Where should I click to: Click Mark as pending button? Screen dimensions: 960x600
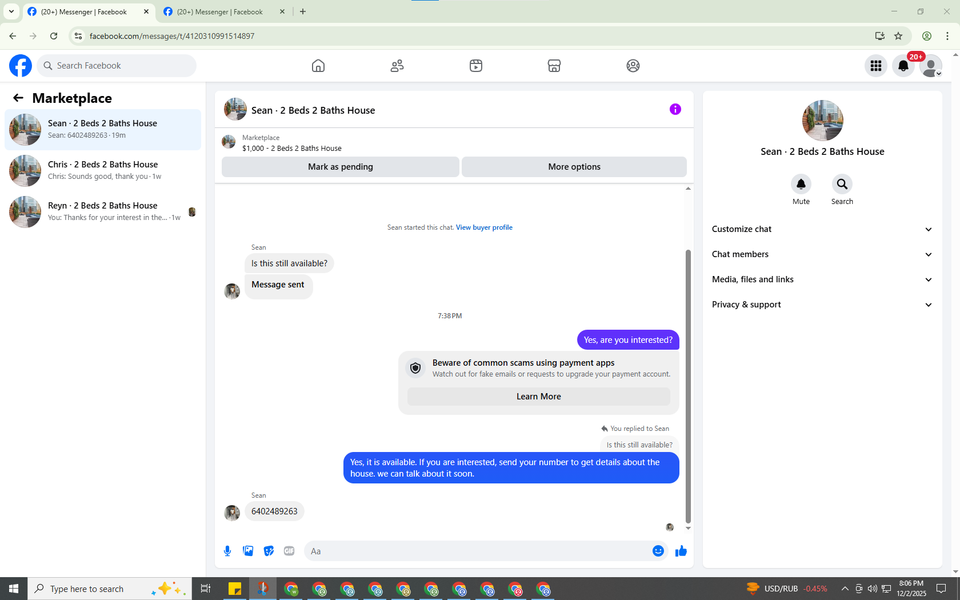point(341,167)
